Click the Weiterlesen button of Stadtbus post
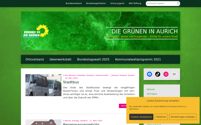 123,106
